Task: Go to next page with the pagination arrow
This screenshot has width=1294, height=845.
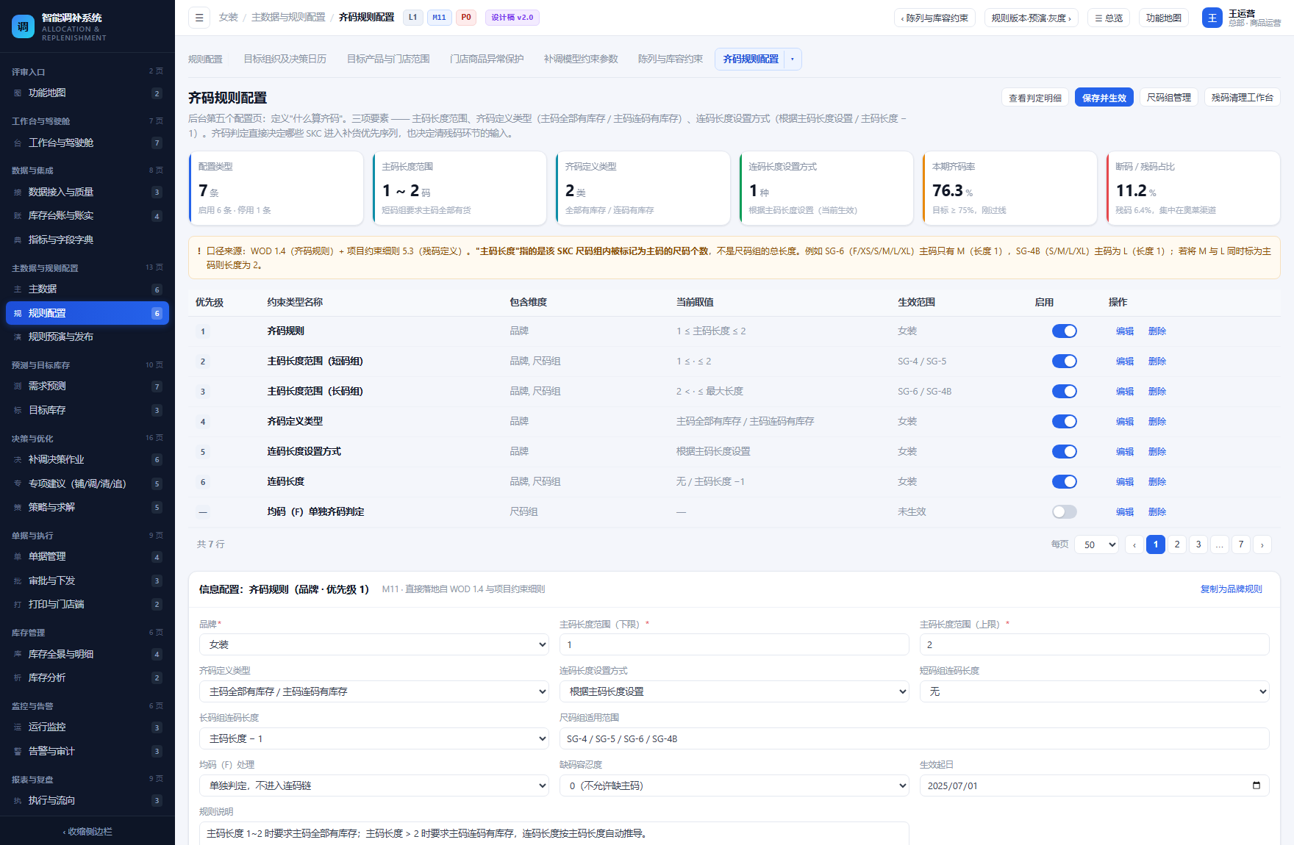Action: (x=1262, y=544)
